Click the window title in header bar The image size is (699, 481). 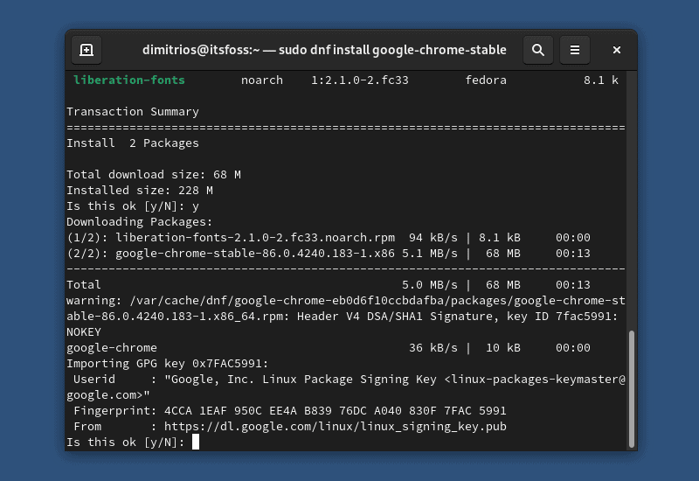tap(324, 50)
